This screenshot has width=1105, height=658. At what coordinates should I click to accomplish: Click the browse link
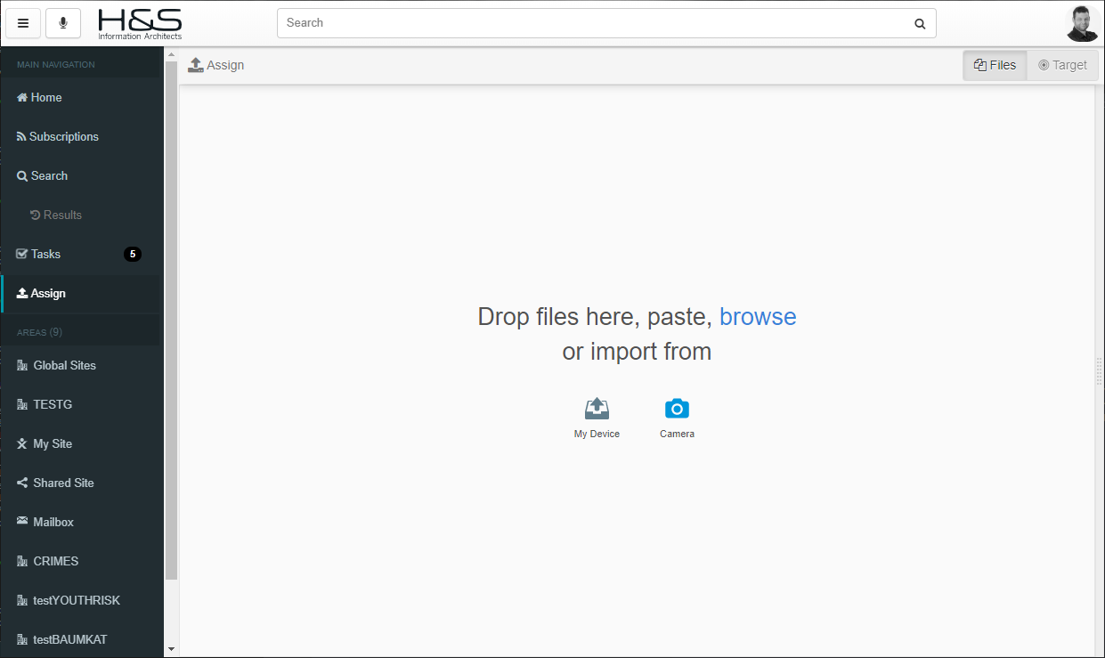click(x=758, y=317)
